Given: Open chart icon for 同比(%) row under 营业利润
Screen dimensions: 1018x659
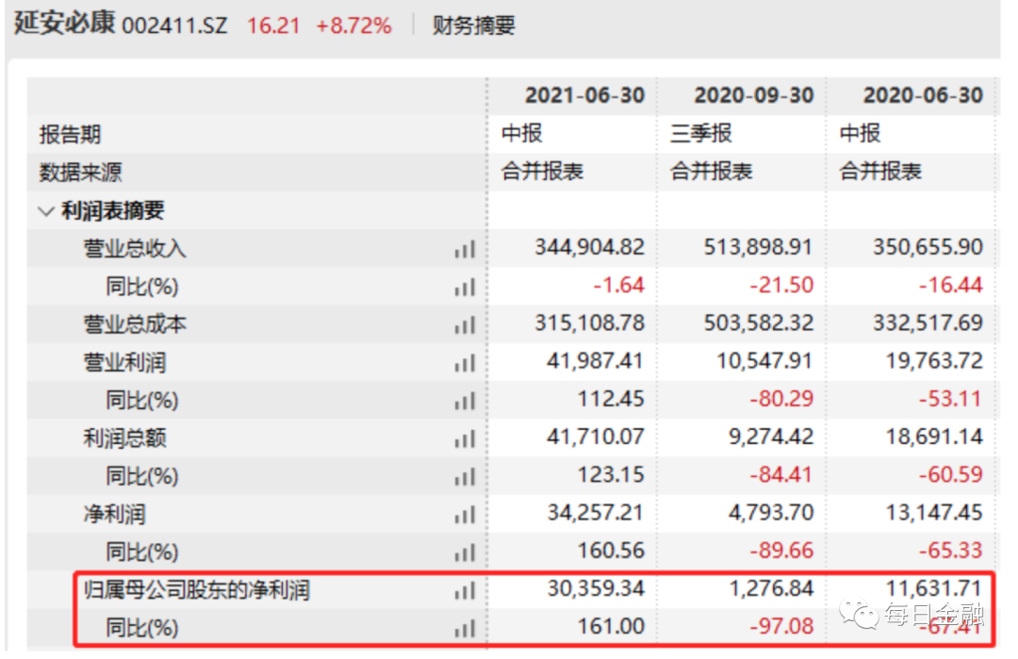Looking at the screenshot, I should (x=465, y=401).
